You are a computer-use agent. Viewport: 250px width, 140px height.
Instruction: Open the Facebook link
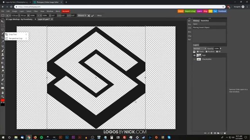[x=222, y=11]
